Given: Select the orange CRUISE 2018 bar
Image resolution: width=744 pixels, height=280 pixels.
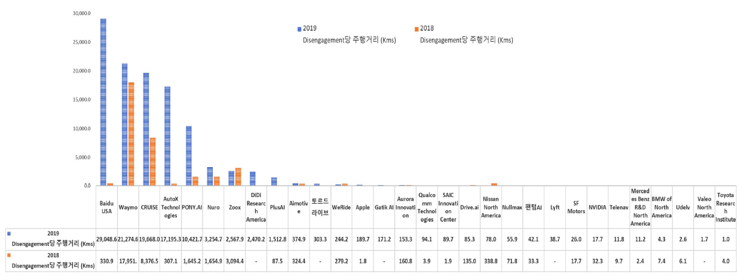Looking at the screenshot, I should point(152,161).
